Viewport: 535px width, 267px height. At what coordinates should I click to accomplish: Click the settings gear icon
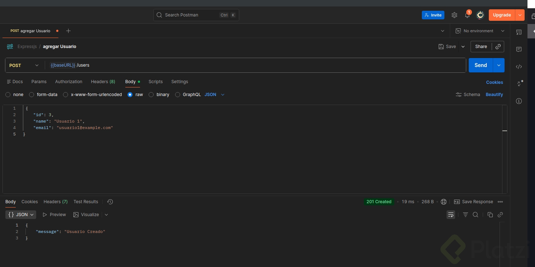[454, 15]
